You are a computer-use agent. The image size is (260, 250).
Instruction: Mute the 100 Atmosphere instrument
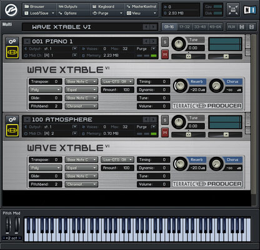(x=165, y=132)
